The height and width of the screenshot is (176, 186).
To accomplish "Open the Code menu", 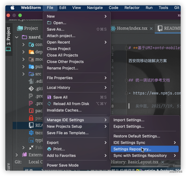I will click(114, 8).
